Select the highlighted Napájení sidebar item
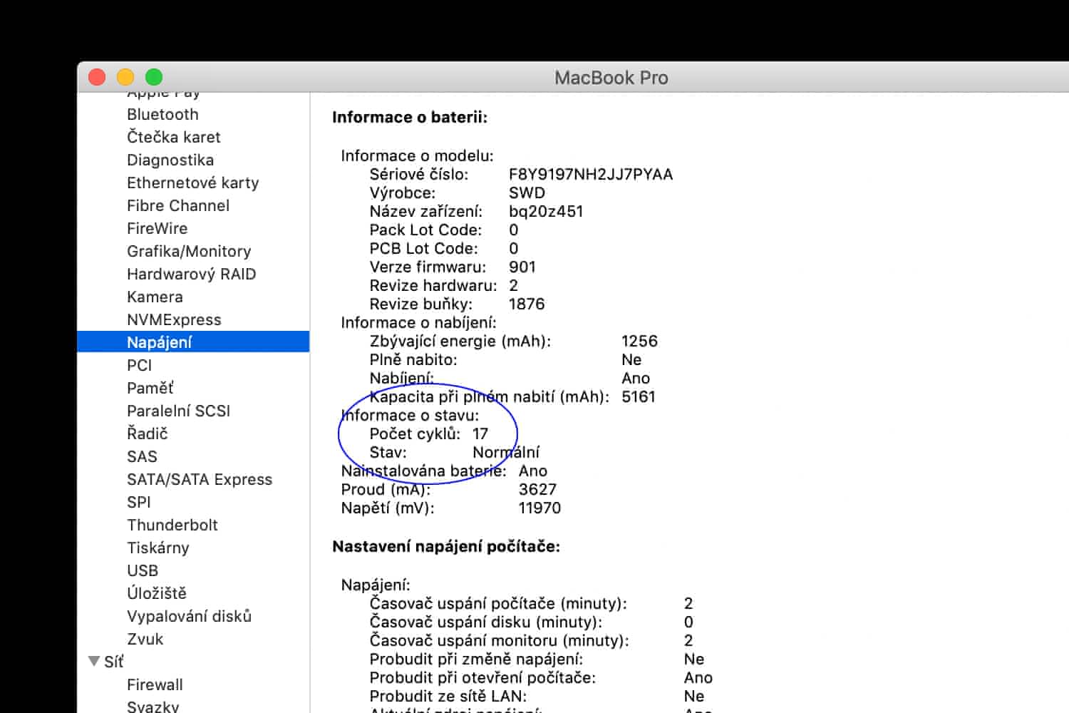This screenshot has width=1069, height=713. coord(193,342)
